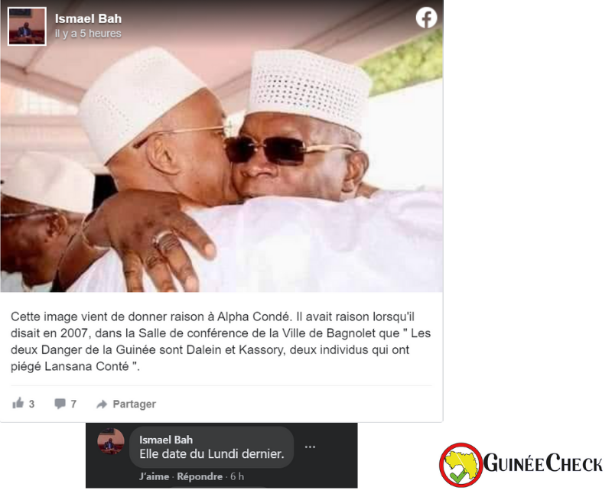Click the post caption about Alpha Condé

point(220,341)
